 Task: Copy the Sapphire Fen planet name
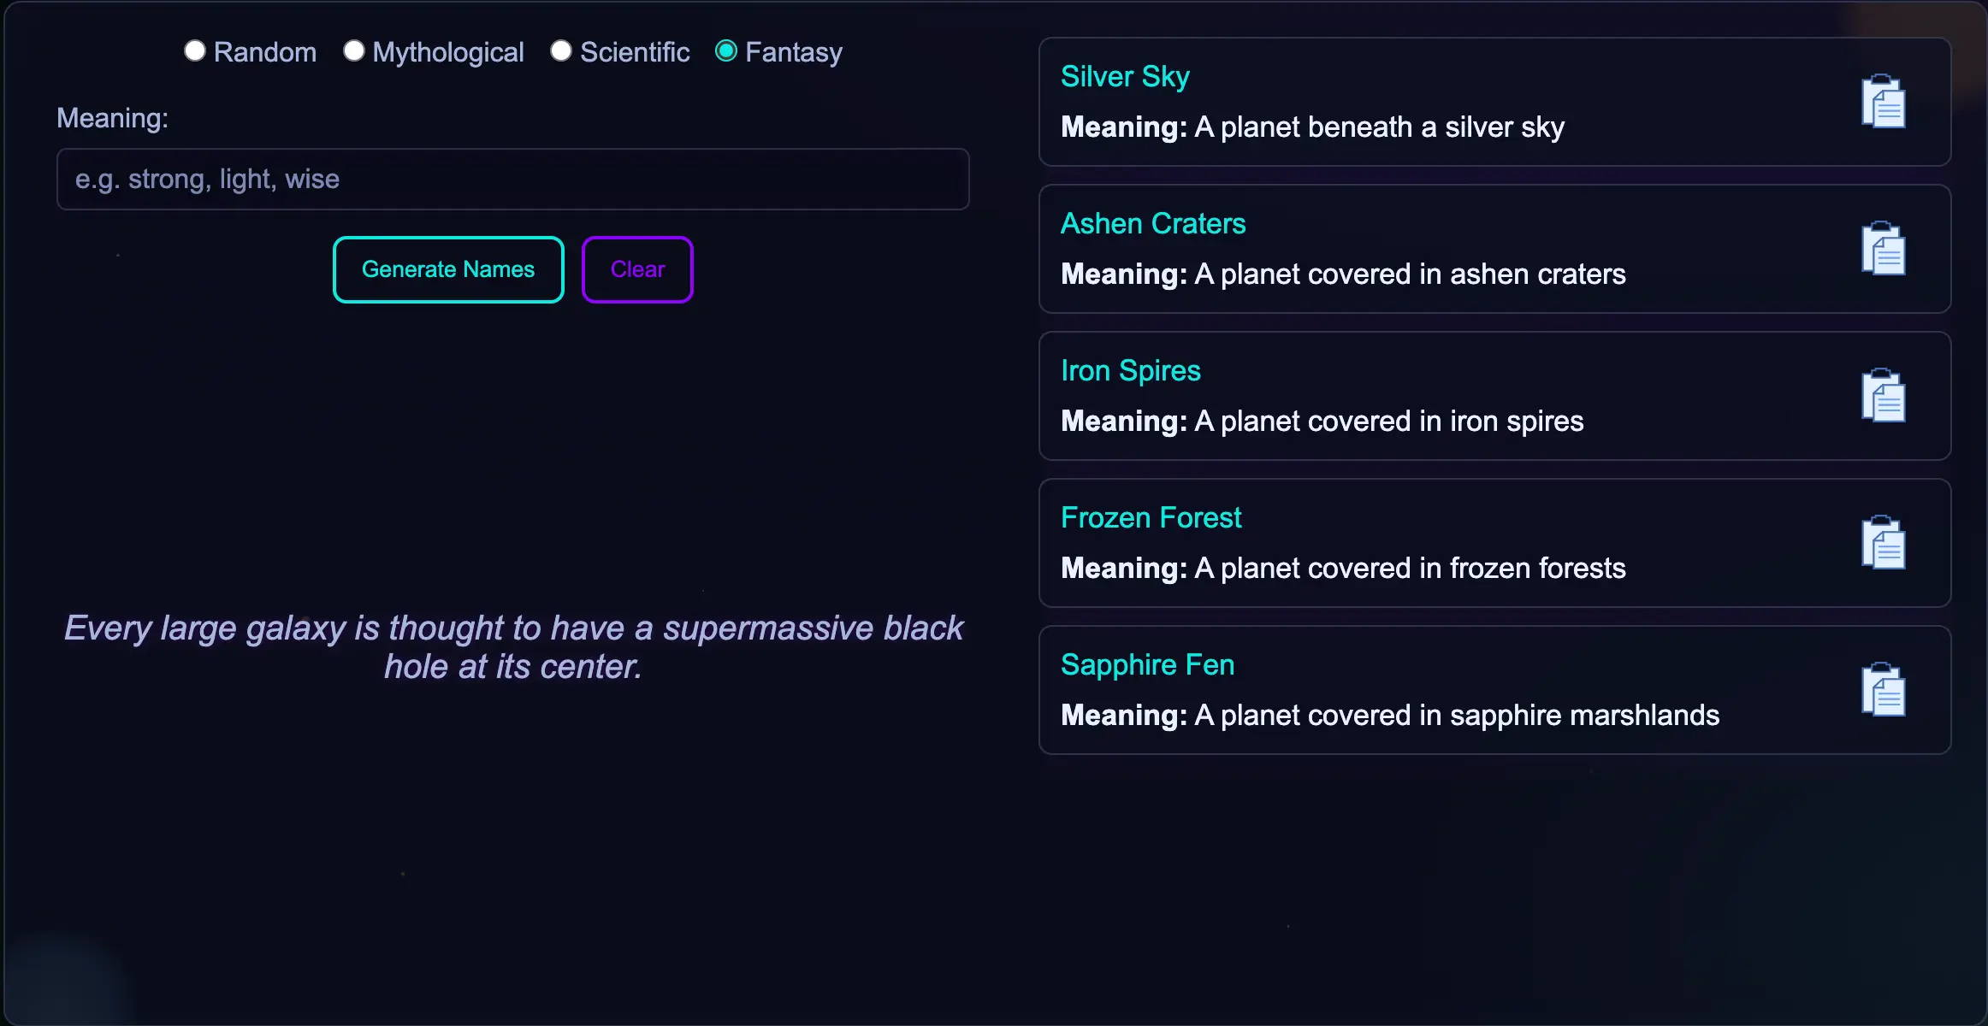pos(1884,690)
